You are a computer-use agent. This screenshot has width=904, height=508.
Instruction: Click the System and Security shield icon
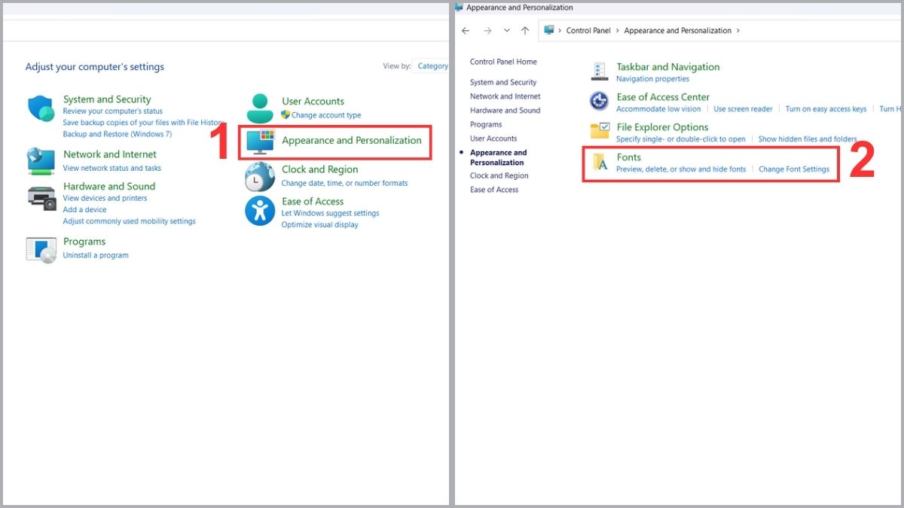(x=41, y=109)
